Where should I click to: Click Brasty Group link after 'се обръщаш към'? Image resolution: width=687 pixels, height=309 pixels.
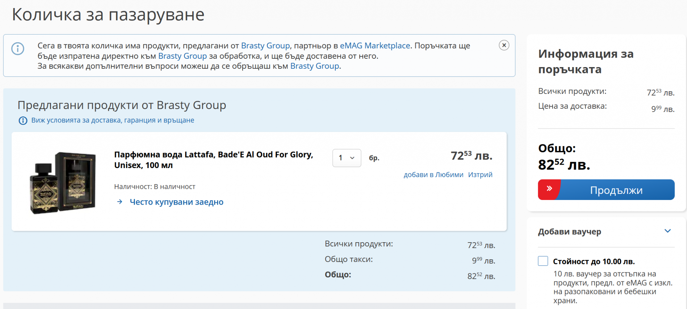click(x=314, y=66)
